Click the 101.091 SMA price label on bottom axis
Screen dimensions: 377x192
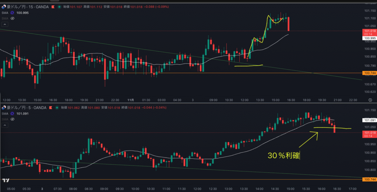[369, 120]
